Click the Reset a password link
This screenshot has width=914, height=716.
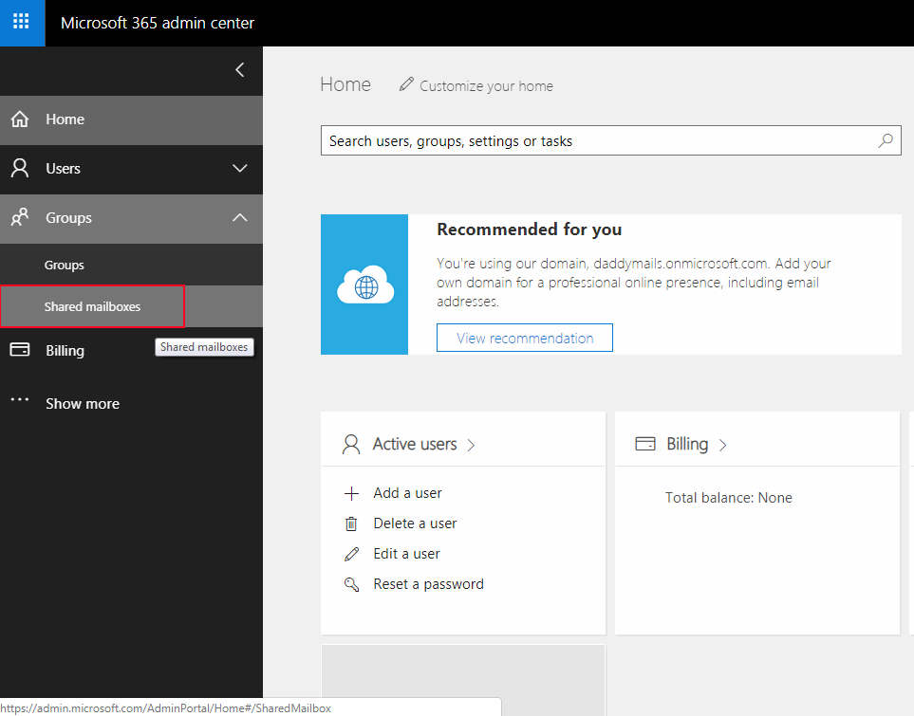pos(428,584)
